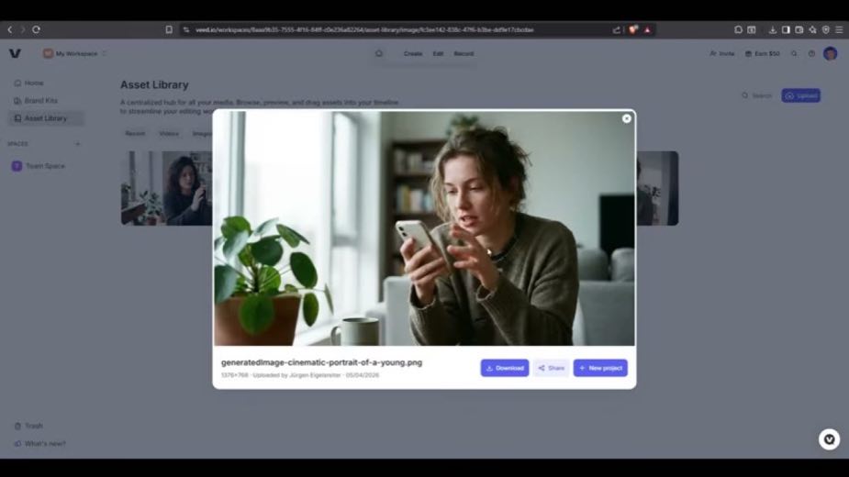Reload the browser page
Image resolution: width=849 pixels, height=477 pixels.
(x=37, y=29)
